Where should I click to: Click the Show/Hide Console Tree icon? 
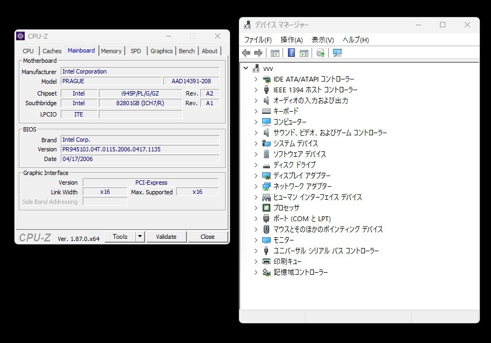coord(275,52)
